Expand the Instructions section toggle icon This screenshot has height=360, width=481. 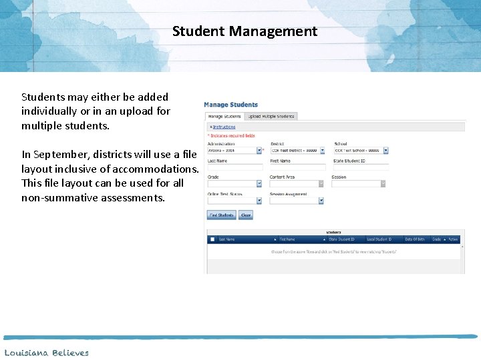pos(211,127)
